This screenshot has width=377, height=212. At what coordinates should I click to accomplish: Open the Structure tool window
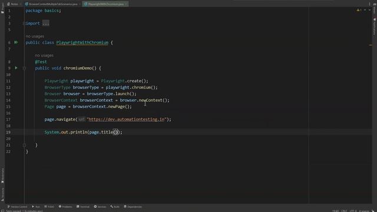2,194
